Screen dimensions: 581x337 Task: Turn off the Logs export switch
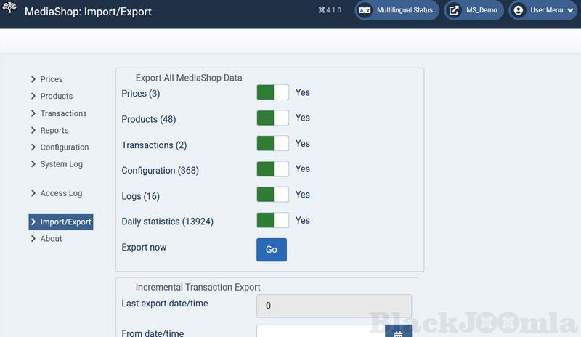pos(272,195)
